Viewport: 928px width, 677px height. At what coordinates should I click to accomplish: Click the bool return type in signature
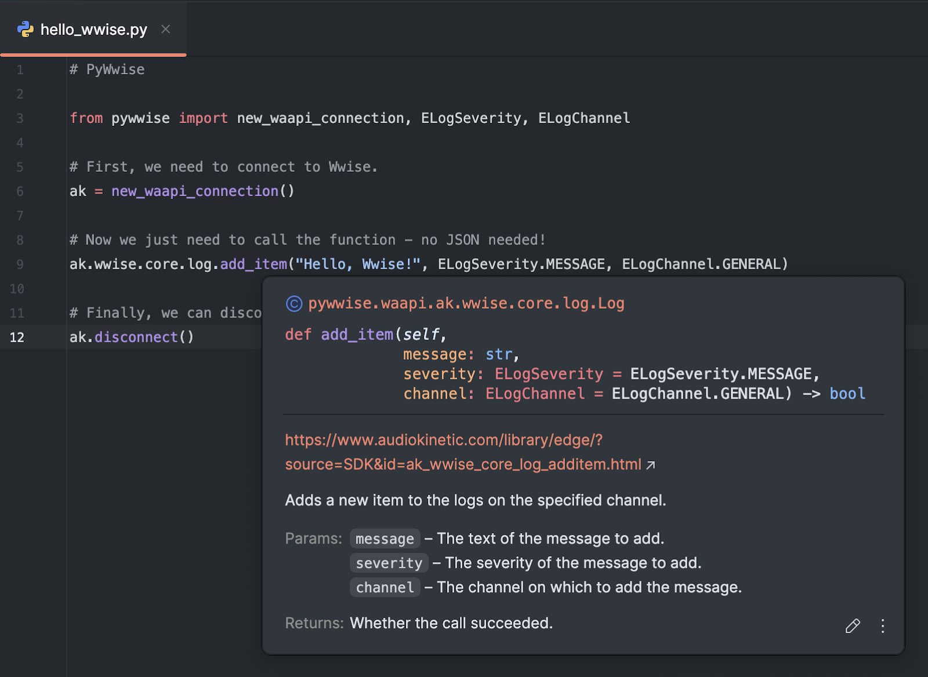coord(847,394)
